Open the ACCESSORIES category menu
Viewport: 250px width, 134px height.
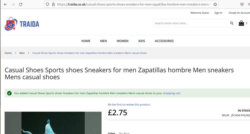point(164,41)
